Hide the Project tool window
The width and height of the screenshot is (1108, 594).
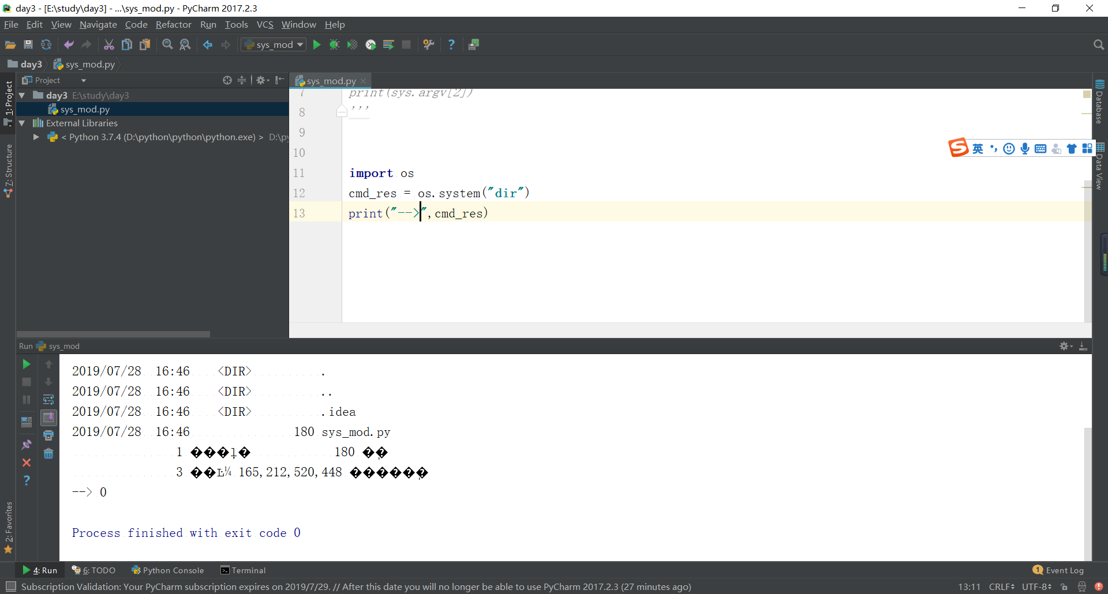tap(280, 80)
